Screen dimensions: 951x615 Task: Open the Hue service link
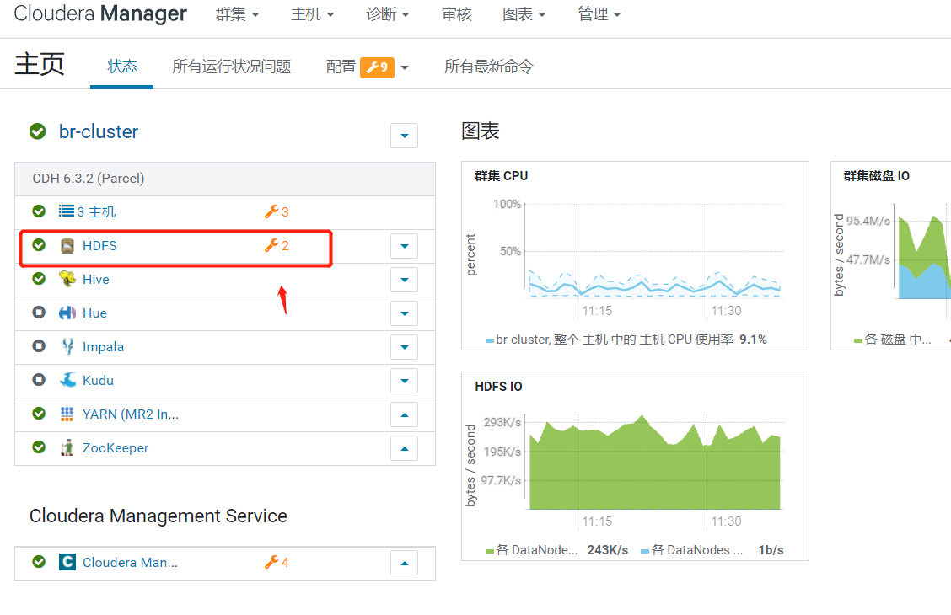(x=94, y=313)
